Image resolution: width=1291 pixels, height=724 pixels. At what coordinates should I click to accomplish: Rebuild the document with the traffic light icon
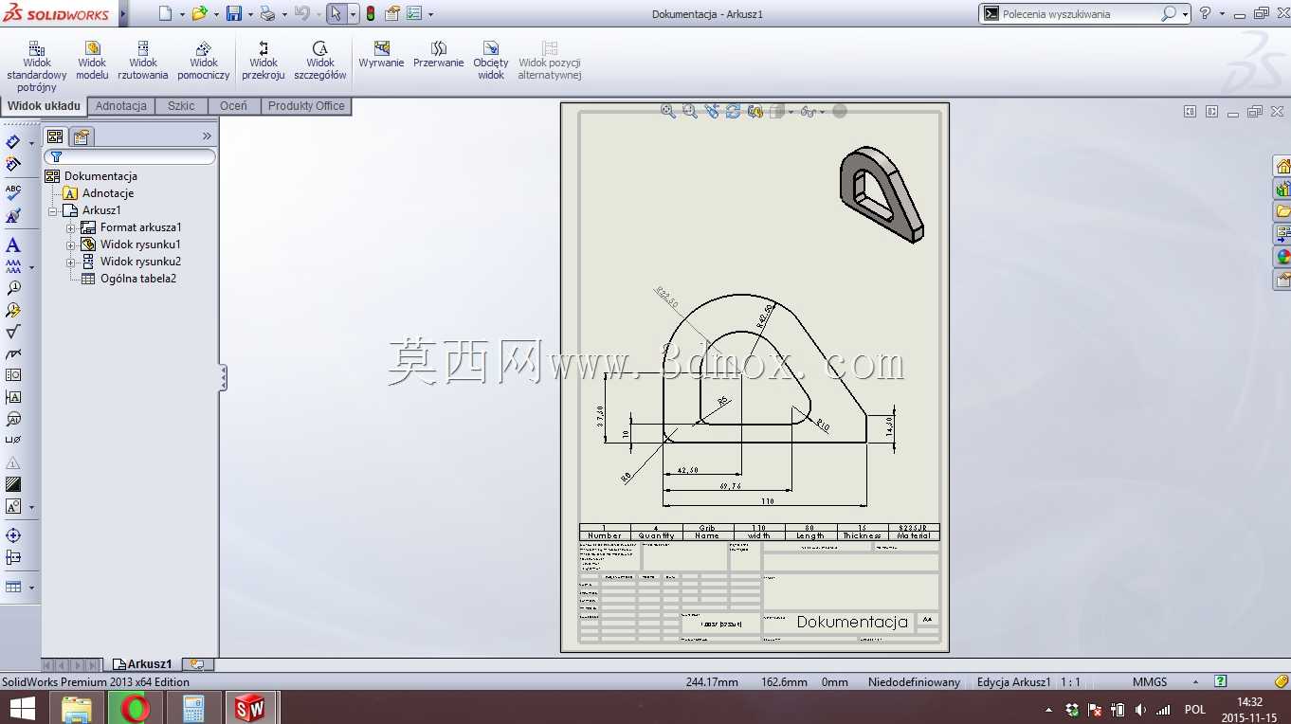(x=370, y=13)
